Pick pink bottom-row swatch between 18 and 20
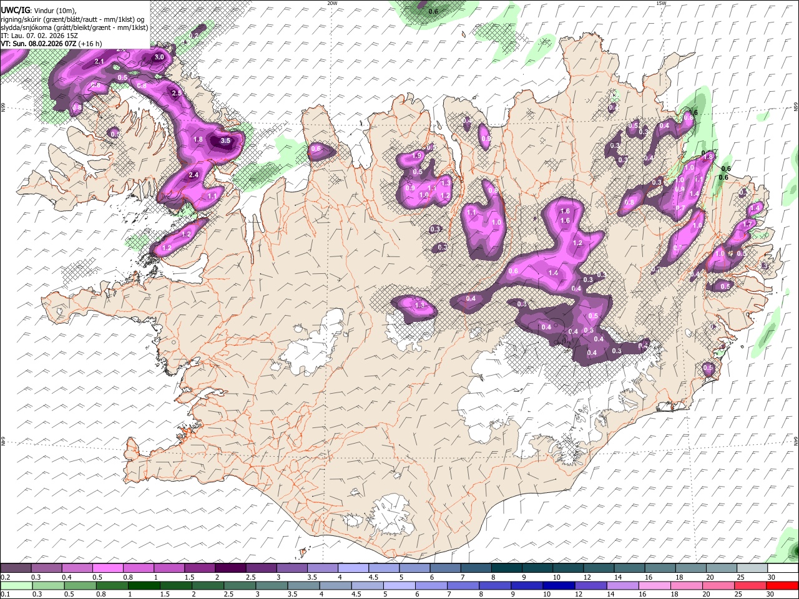This screenshot has height=599, width=799. coord(686,585)
